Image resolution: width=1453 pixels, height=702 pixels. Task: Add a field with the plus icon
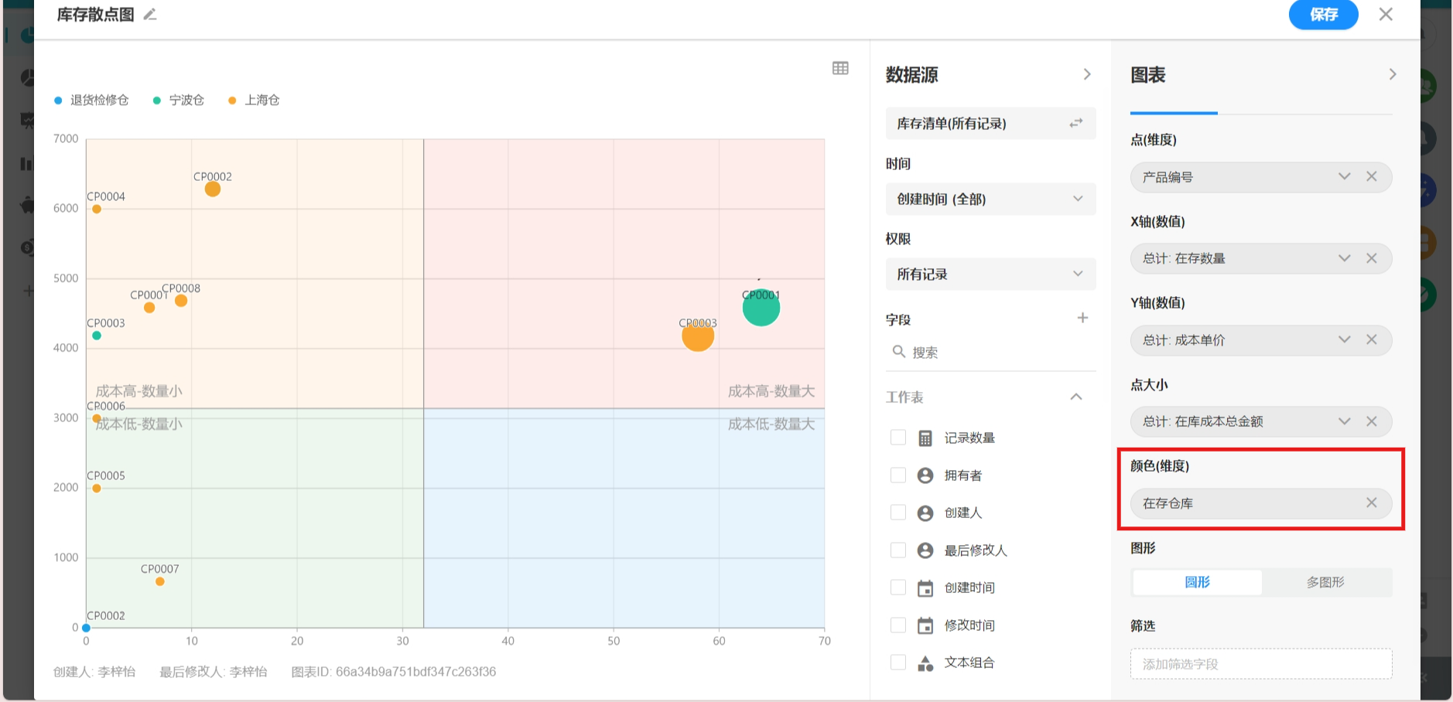pos(1082,319)
